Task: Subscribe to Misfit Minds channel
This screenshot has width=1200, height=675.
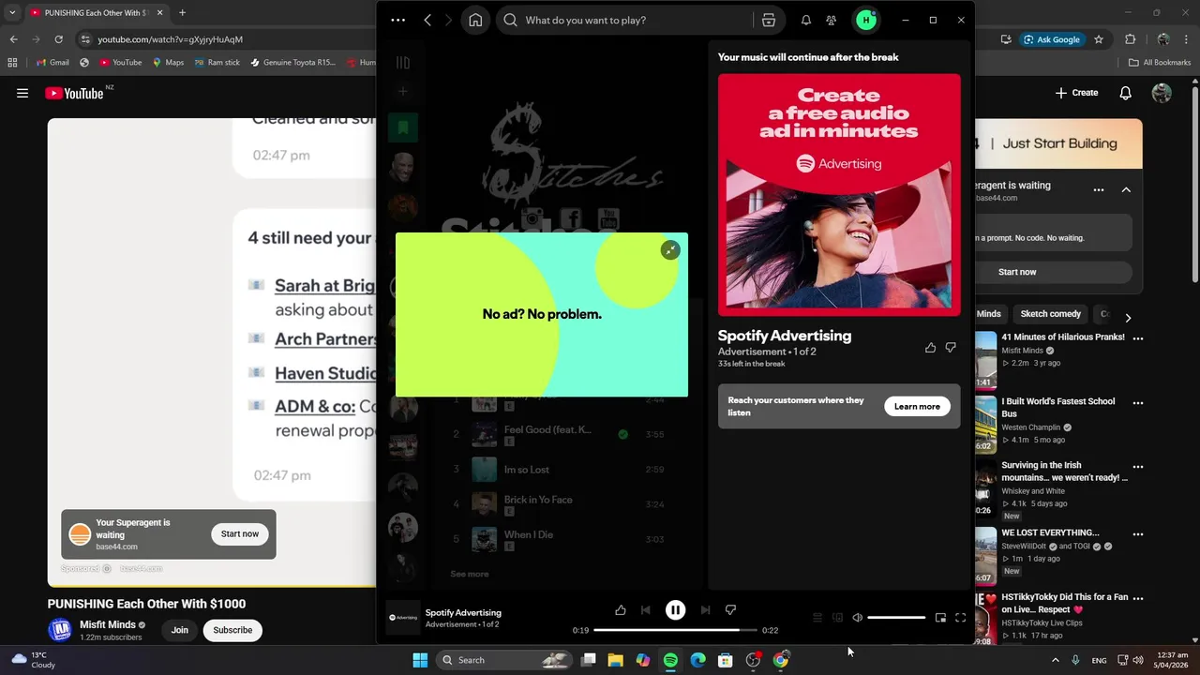Action: [x=232, y=630]
